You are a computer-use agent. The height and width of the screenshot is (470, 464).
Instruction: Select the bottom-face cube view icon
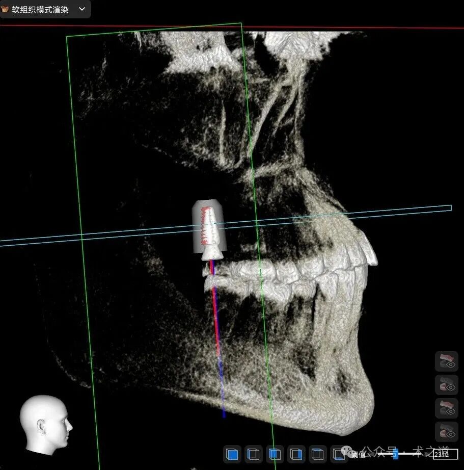(339, 454)
